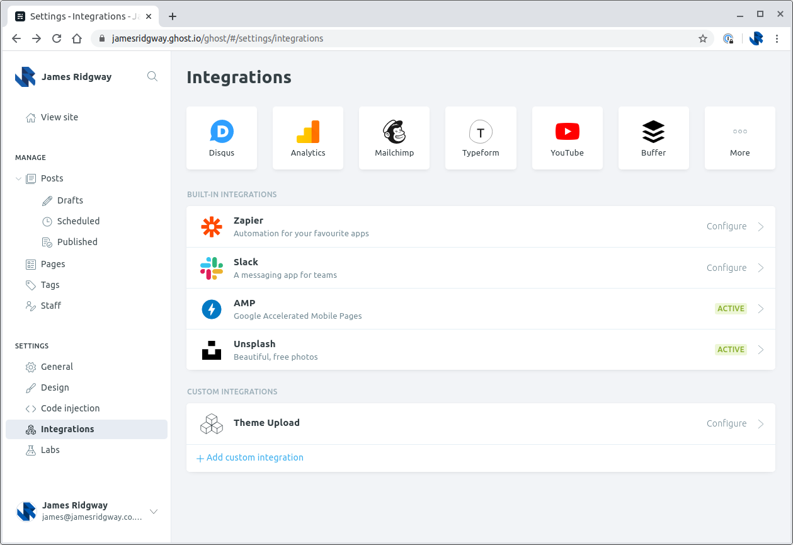This screenshot has height=545, width=793.
Task: Open the Typeform integration card
Action: [x=481, y=138]
